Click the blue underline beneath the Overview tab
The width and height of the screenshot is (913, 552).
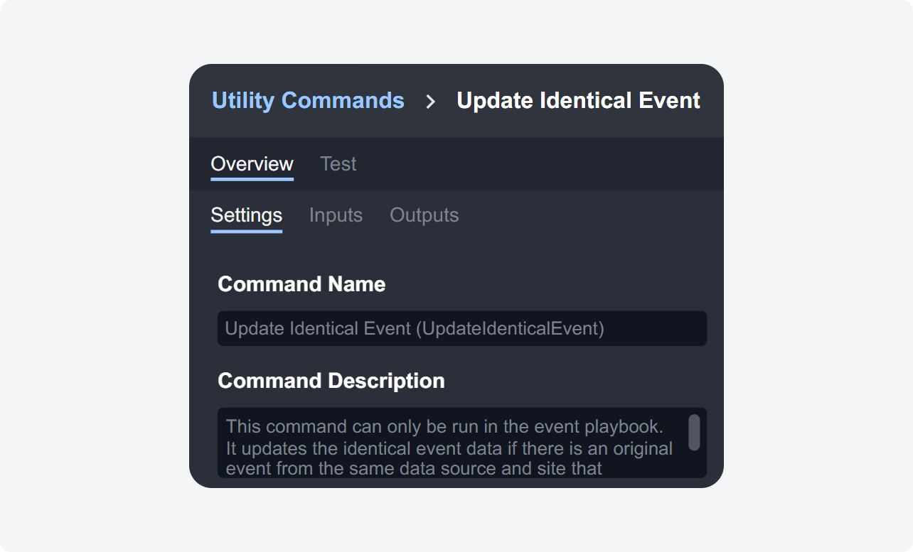(252, 179)
